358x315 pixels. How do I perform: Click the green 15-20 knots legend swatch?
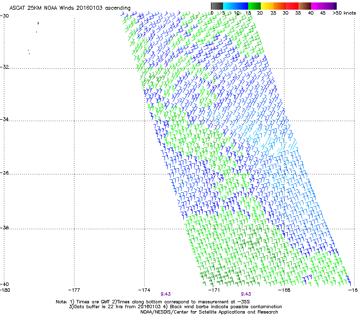coord(254,6)
